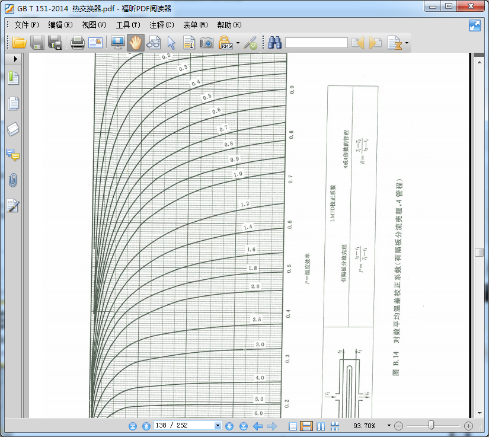Click zoom in plus button
Image resolution: width=489 pixels, height=437 pixels.
[468, 426]
